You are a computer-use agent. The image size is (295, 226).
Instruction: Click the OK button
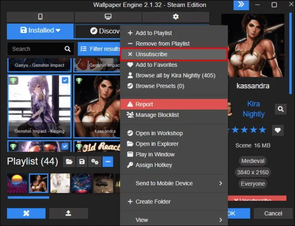click(x=239, y=213)
